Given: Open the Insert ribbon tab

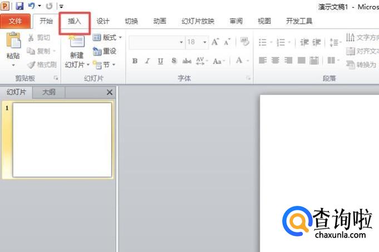Looking at the screenshot, I should click(x=75, y=21).
